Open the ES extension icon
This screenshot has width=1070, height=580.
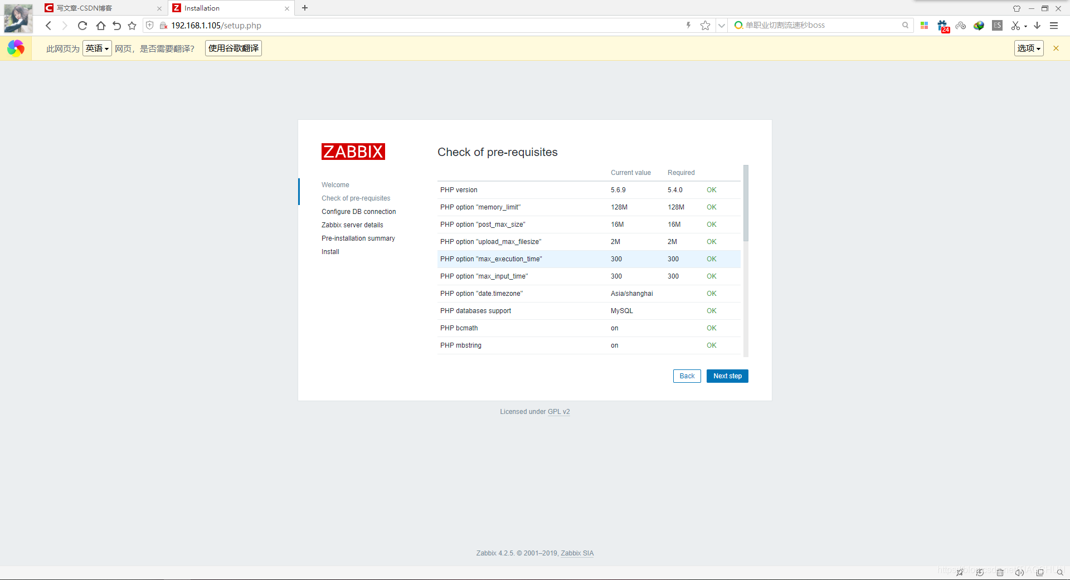998,26
